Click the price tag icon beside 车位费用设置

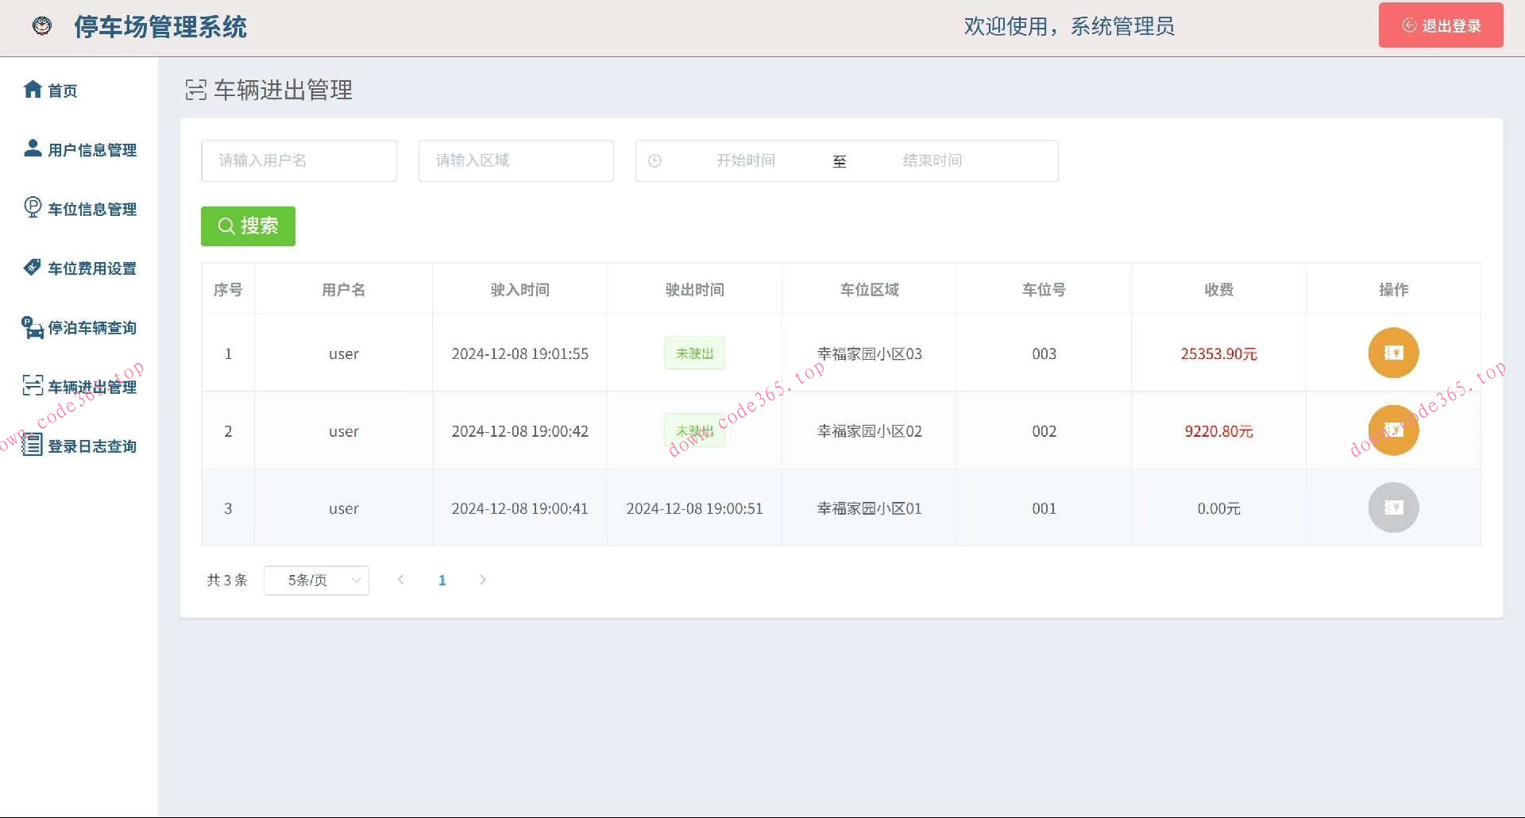click(33, 267)
